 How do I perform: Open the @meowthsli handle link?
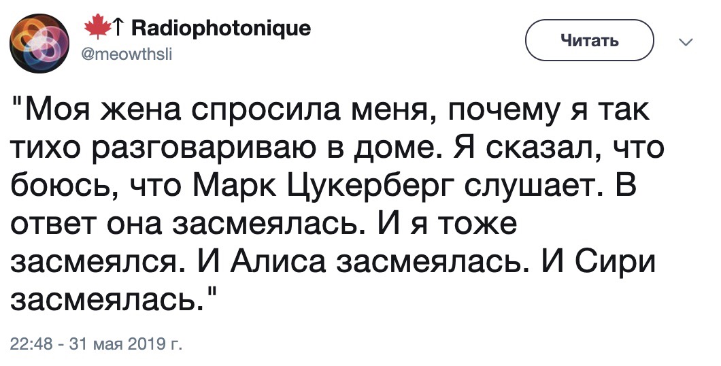(127, 56)
